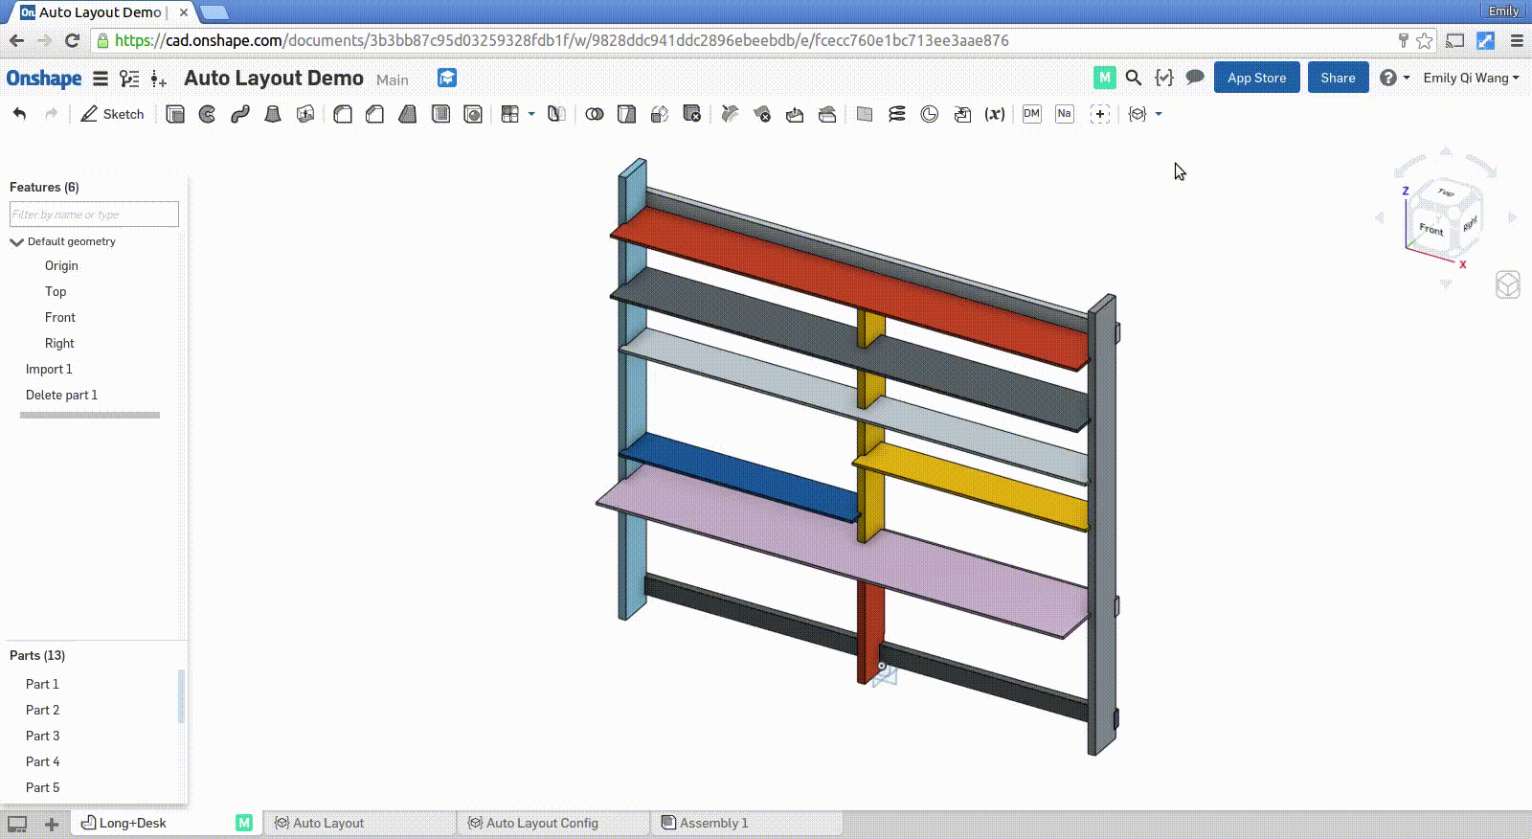Viewport: 1532px width, 839px height.
Task: Switch to the Auto Layout tab
Action: (328, 823)
